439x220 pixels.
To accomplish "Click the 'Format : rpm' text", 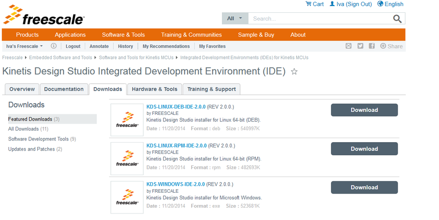I will (x=206, y=168).
